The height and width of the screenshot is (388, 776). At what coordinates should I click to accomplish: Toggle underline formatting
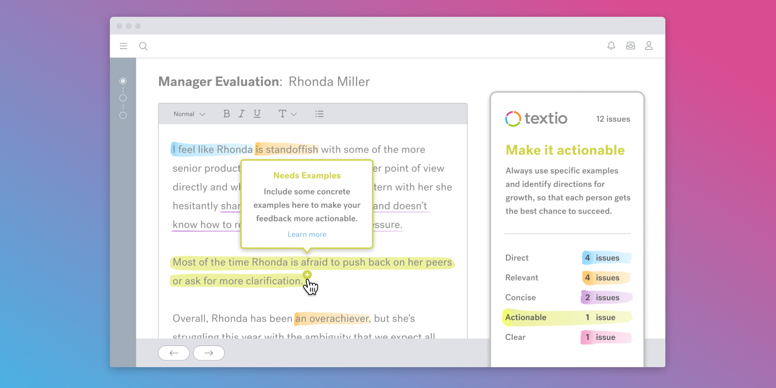click(x=257, y=114)
